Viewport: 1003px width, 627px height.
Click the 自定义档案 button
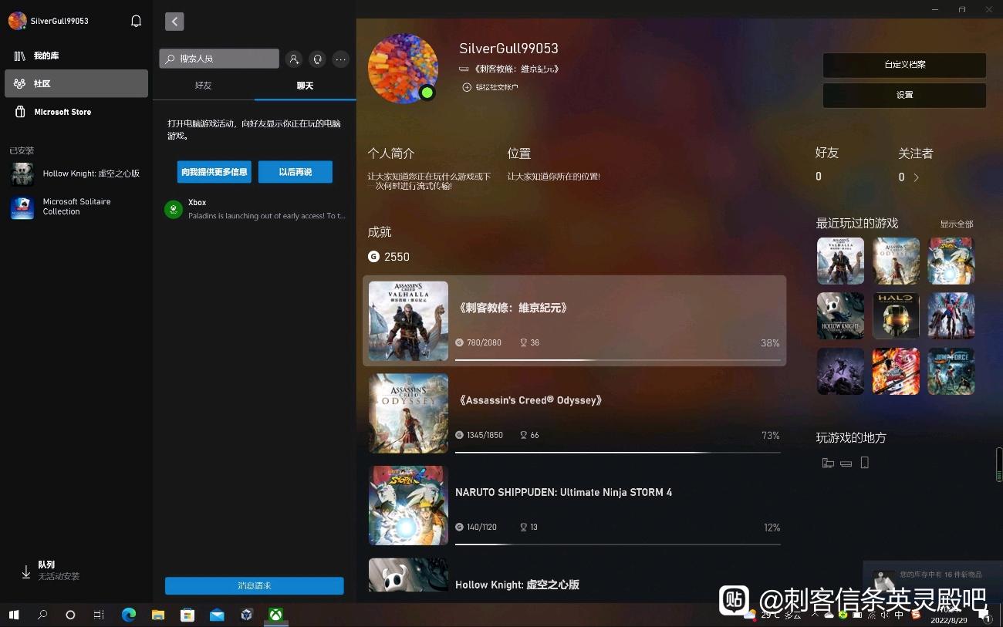904,65
